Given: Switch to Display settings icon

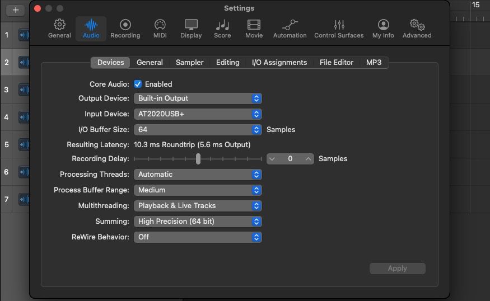Looking at the screenshot, I should click(191, 25).
